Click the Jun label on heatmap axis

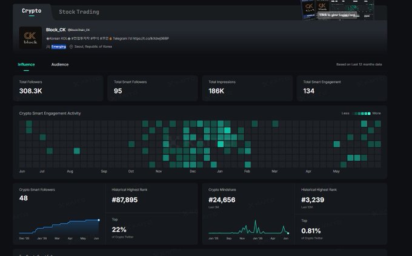(22, 171)
